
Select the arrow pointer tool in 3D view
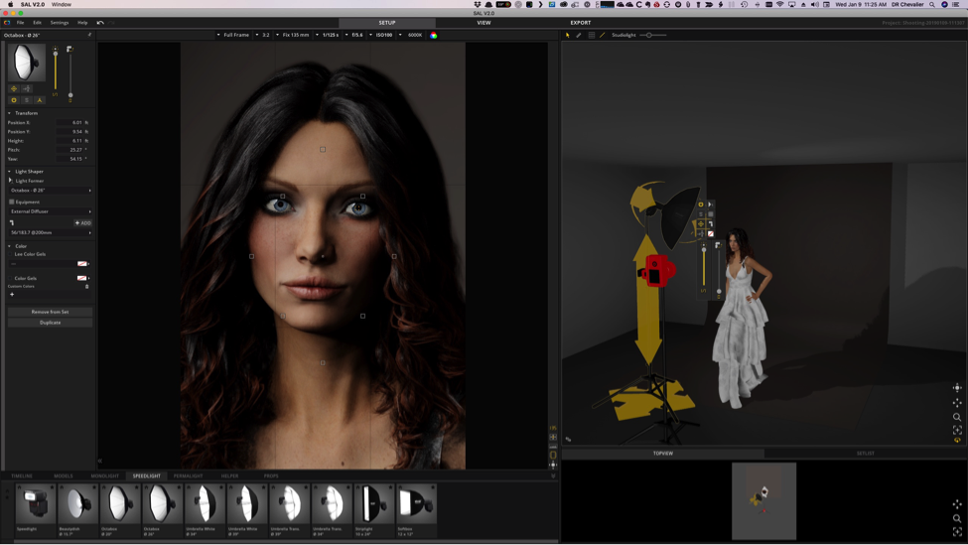point(568,35)
